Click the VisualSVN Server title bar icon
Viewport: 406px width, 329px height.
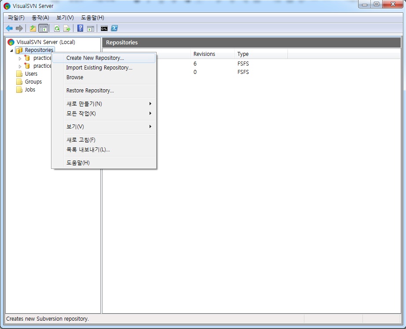click(7, 6)
